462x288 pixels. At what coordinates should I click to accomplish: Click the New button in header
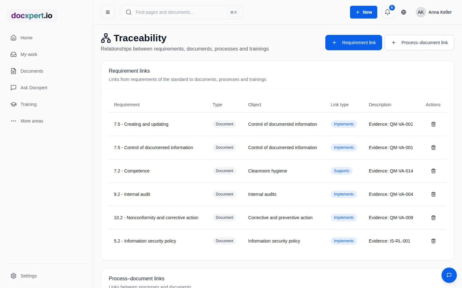point(364,12)
